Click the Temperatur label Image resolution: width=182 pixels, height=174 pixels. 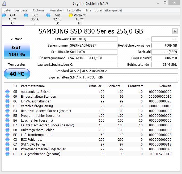click(17, 64)
